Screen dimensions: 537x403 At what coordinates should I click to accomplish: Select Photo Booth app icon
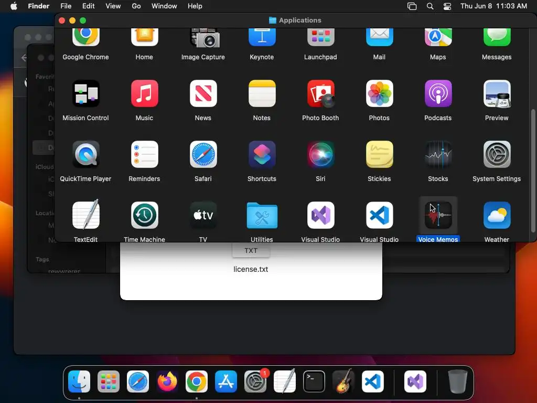coord(320,93)
